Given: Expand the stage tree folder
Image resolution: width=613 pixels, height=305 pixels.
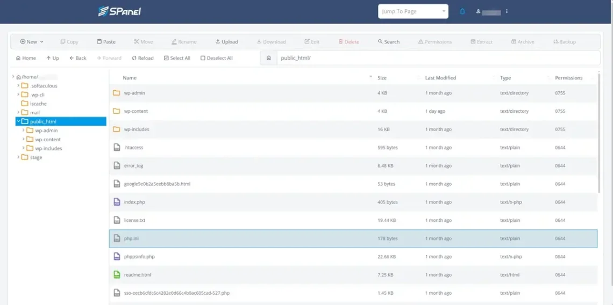Looking at the screenshot, I should [x=18, y=157].
